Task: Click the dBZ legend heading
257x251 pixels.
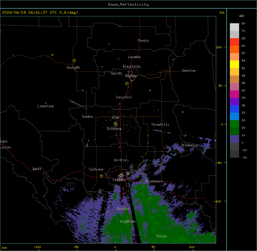Action: pos(241,16)
